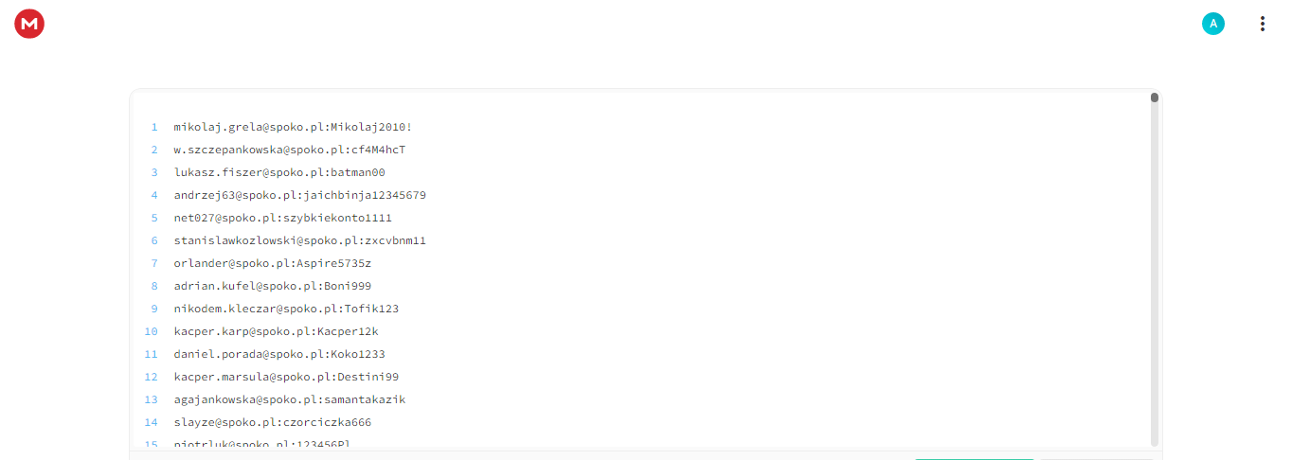Place cursor in text on line 13

click(290, 399)
